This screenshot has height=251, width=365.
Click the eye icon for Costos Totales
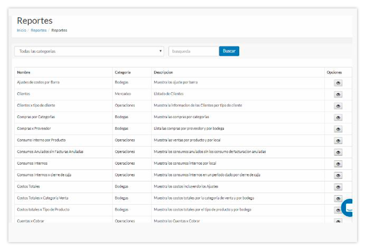pyautogui.click(x=338, y=187)
